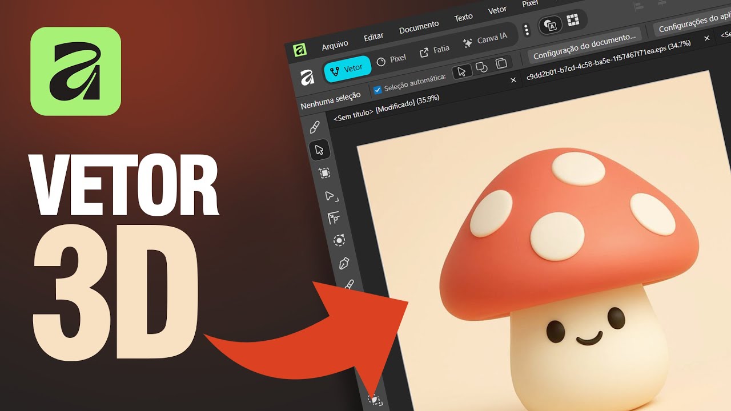Click the small green Affinity icon in menu bar

300,51
